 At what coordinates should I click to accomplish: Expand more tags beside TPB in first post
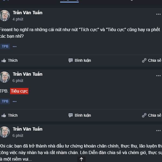[15, 46]
